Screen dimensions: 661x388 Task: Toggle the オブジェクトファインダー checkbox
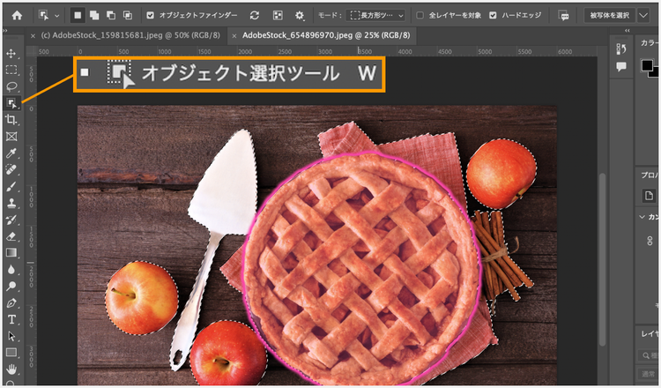150,15
